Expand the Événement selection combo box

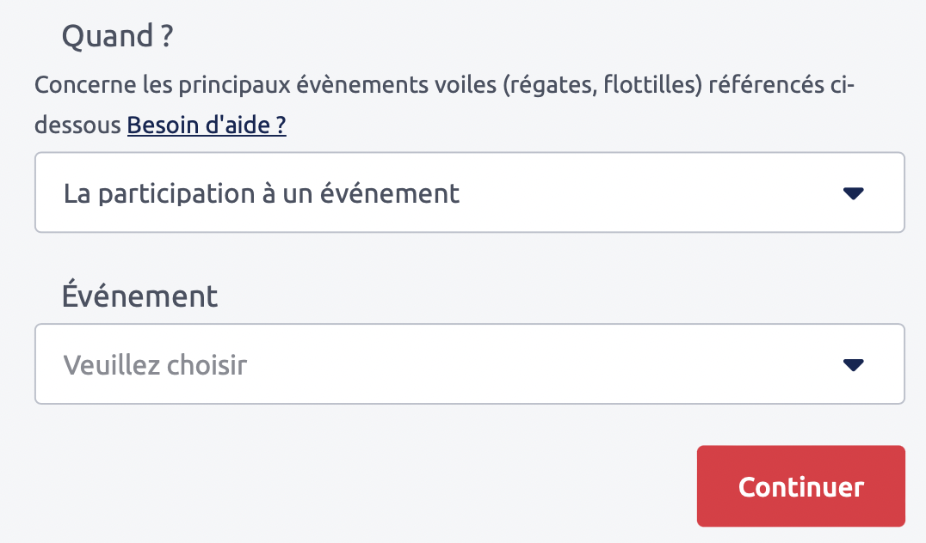tap(469, 364)
